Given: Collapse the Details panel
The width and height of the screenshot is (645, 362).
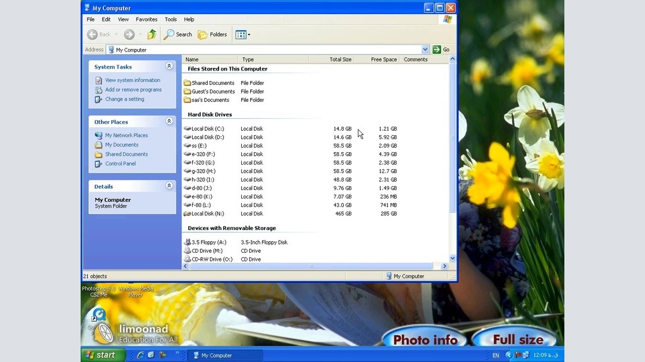Looking at the screenshot, I should [169, 186].
